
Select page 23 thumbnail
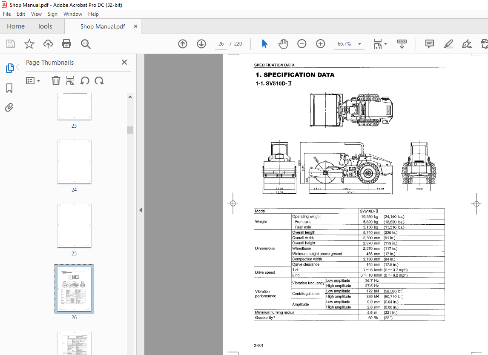74,106
